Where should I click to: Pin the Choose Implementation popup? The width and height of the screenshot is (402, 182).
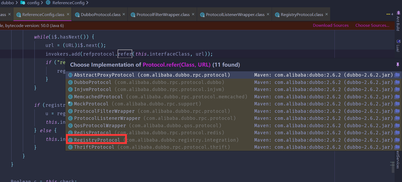tap(398, 65)
